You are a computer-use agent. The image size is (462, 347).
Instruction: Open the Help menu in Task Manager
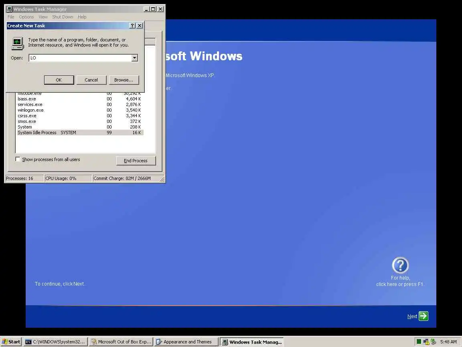click(82, 17)
